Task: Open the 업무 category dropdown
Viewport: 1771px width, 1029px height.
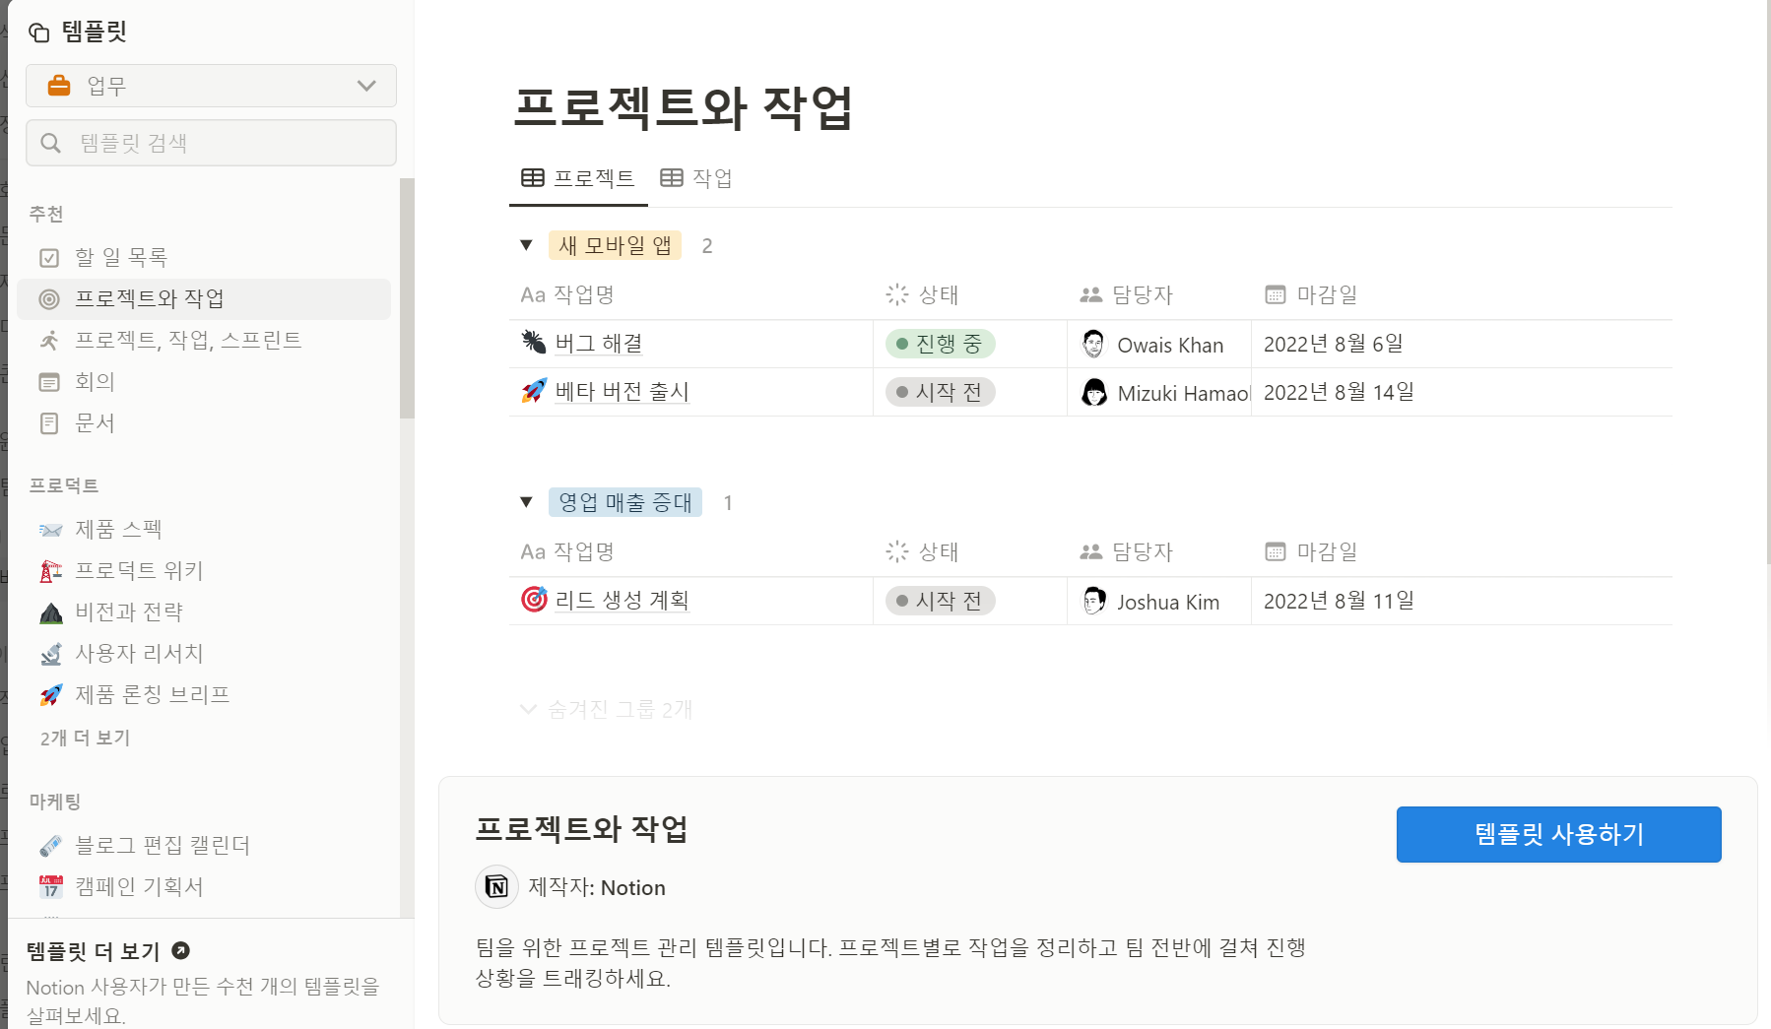Action: 211,86
